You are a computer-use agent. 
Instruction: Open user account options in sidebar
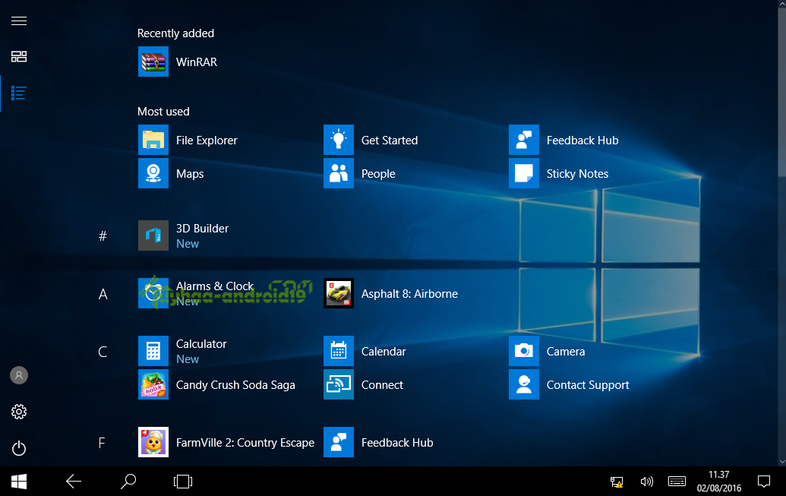(18, 375)
